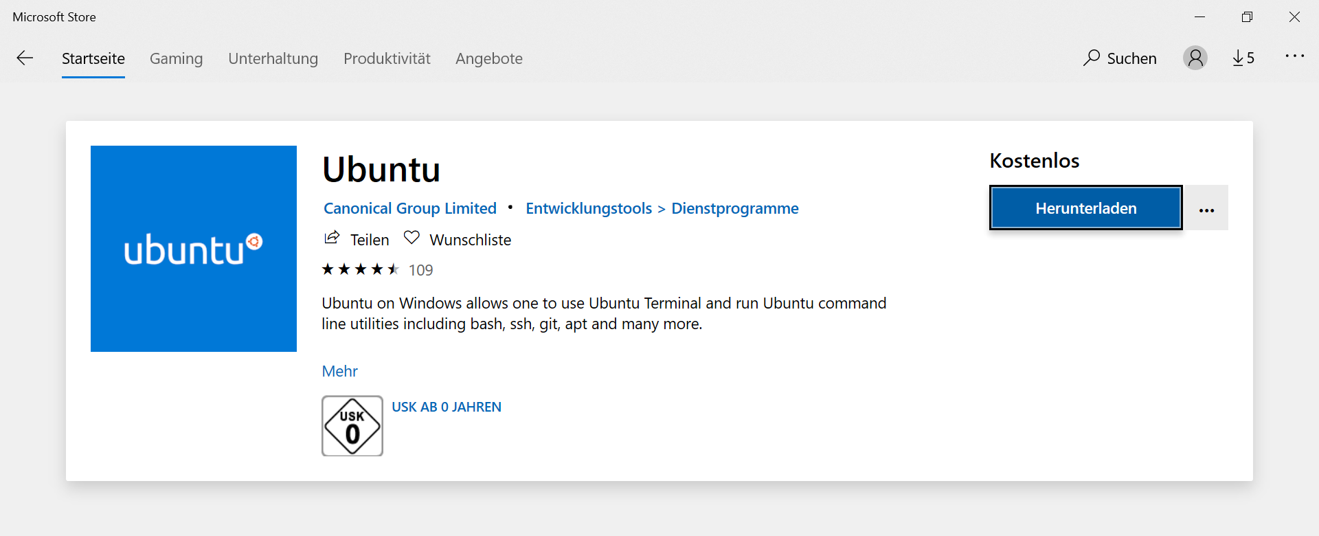Click the USK 0 rating badge
Image resolution: width=1319 pixels, height=536 pixels.
point(352,426)
